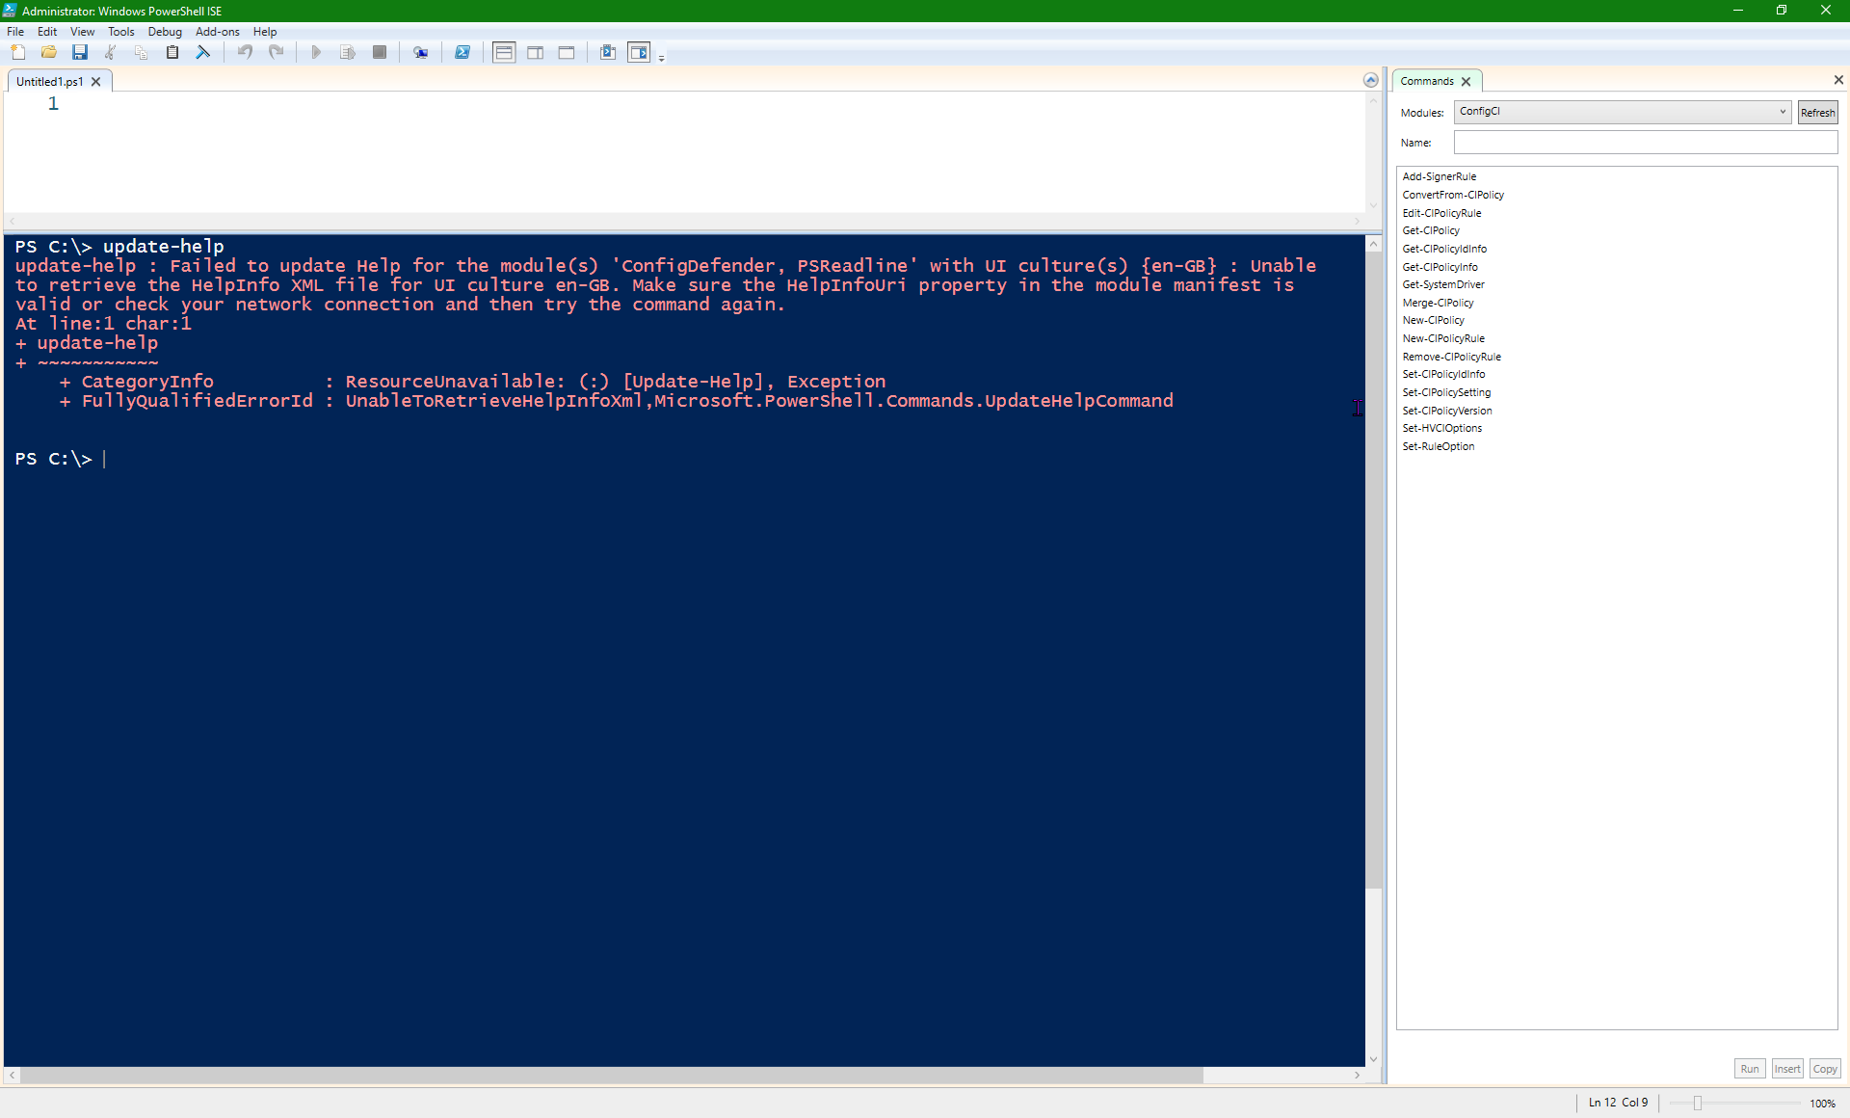Launch PowerShell.exe from the toolbar icon
The width and height of the screenshot is (1850, 1118).
pyautogui.click(x=462, y=53)
